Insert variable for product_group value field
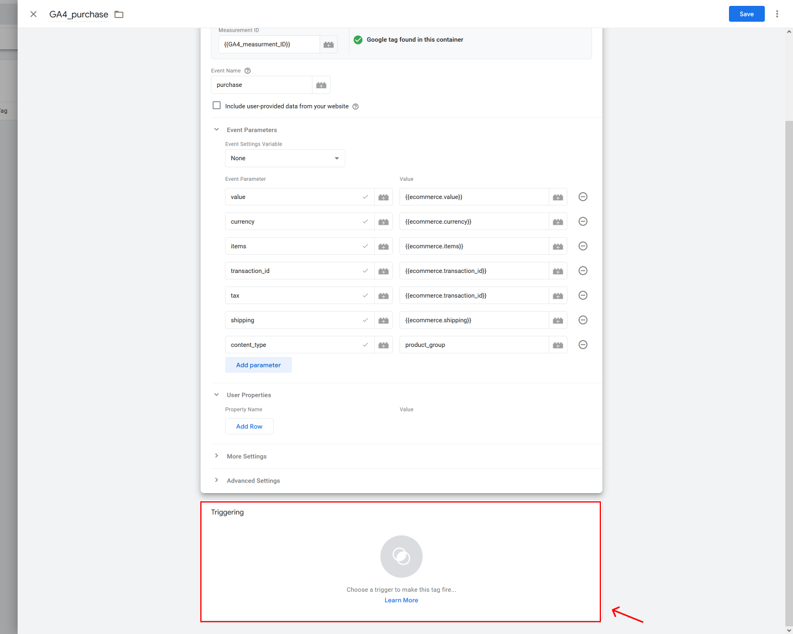 point(558,345)
